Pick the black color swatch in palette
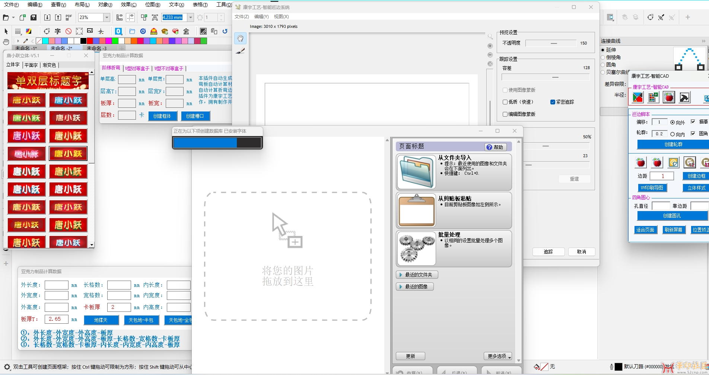 pos(83,41)
